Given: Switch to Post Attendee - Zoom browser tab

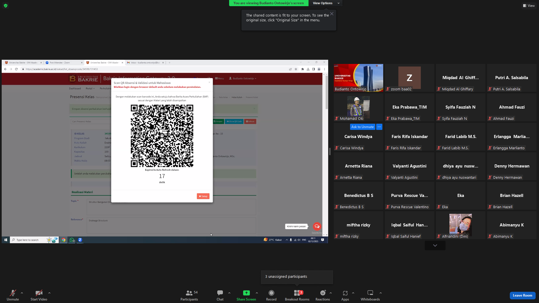Looking at the screenshot, I should [x=64, y=63].
